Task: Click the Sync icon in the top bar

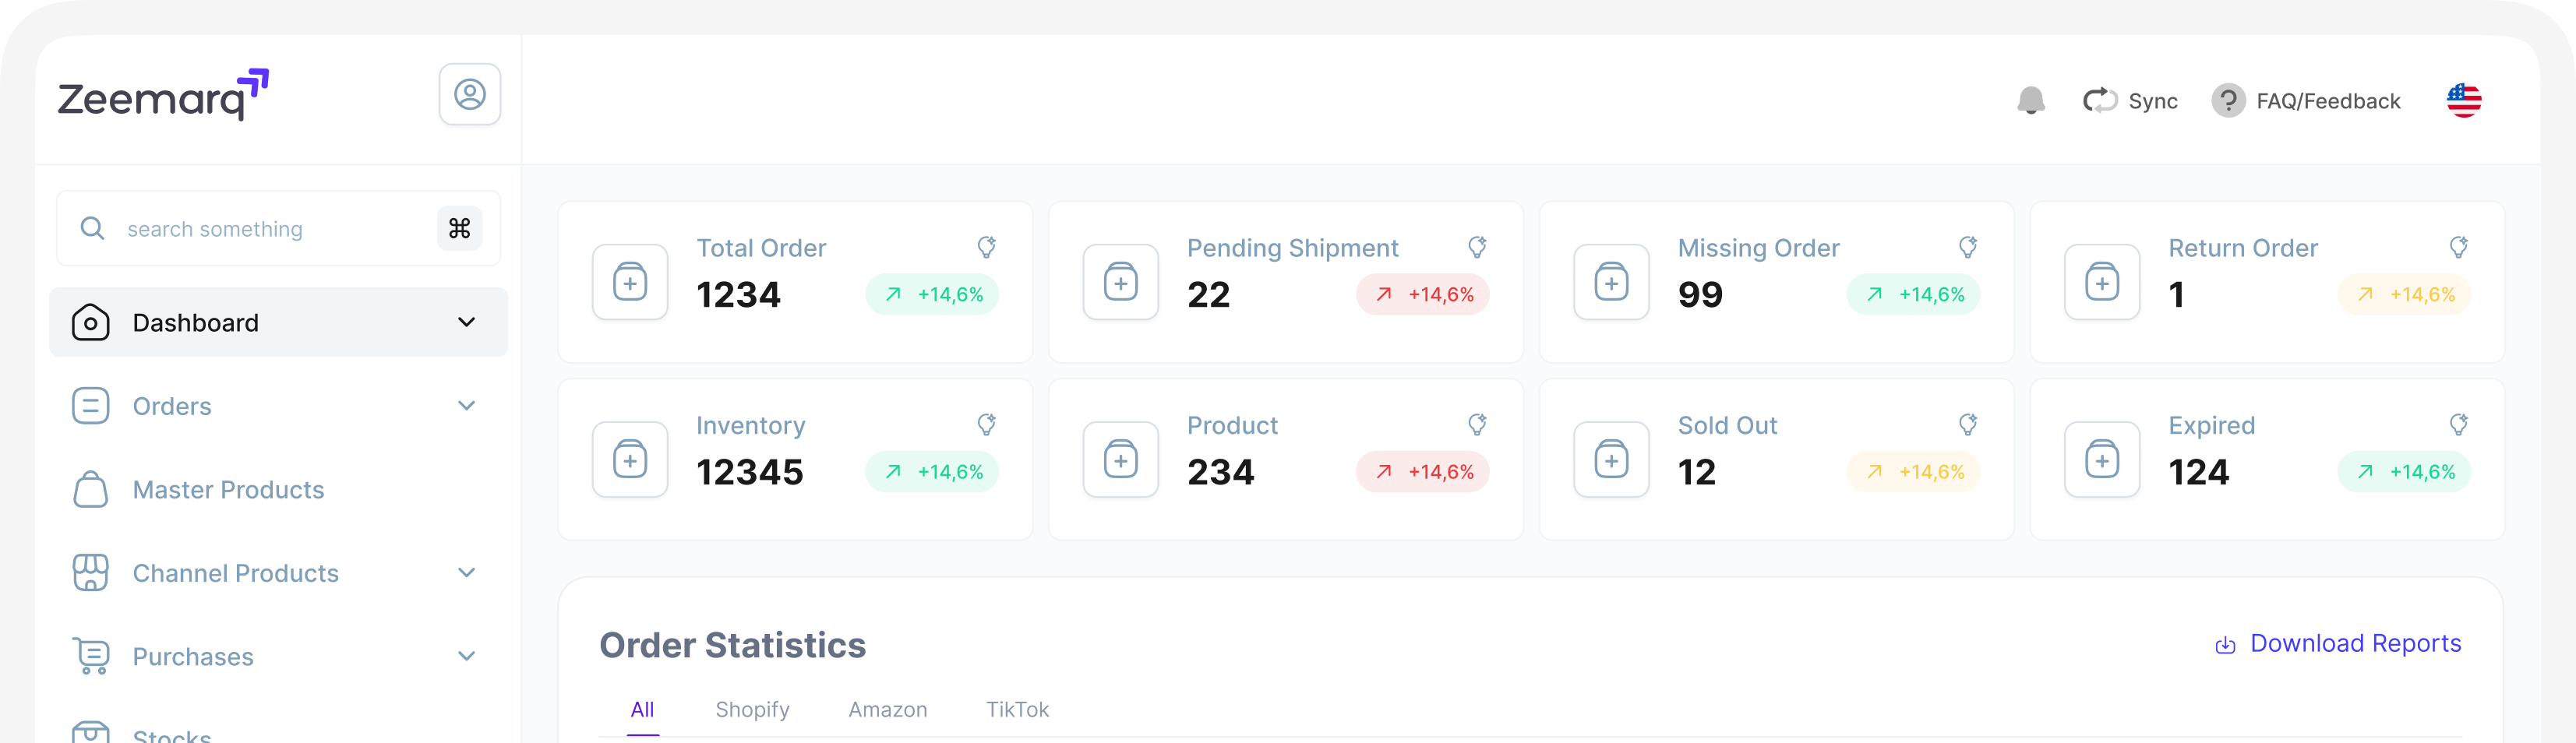Action: [x=2100, y=100]
